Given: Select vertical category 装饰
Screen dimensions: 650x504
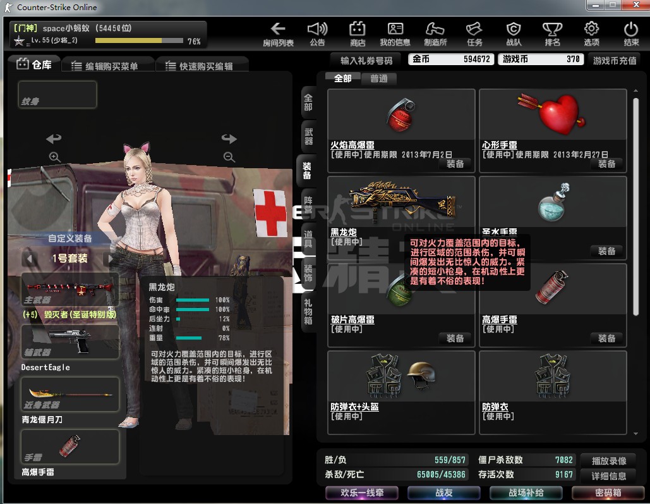Looking at the screenshot, I should [308, 273].
